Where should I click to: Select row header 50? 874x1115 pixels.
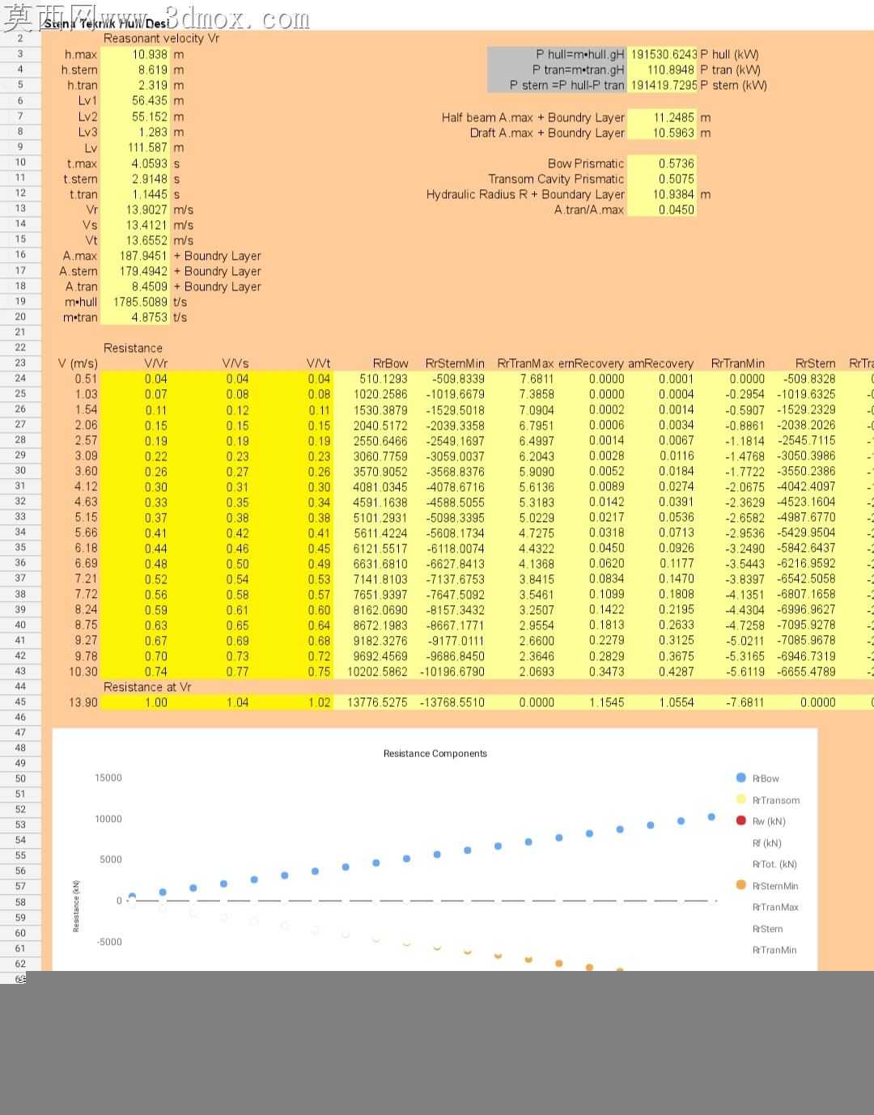coord(20,778)
